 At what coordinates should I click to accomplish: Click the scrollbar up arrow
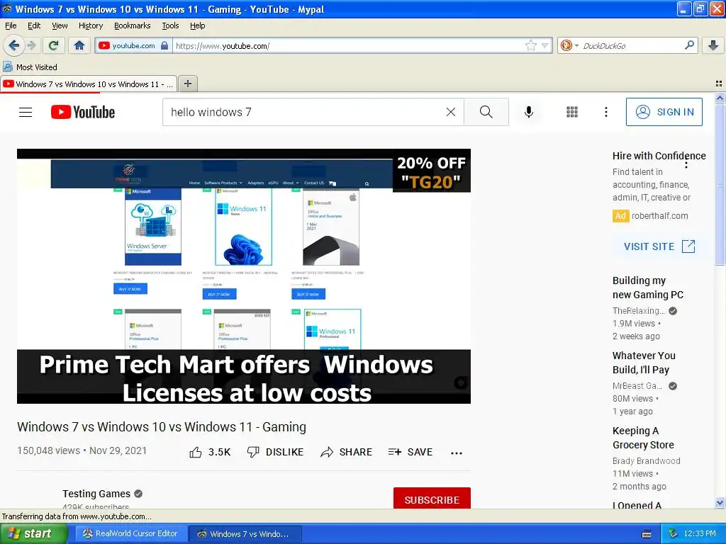click(720, 98)
